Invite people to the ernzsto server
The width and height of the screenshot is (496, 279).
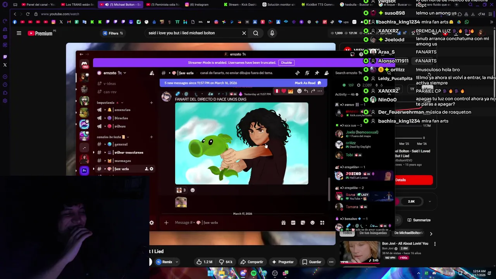tap(152, 73)
